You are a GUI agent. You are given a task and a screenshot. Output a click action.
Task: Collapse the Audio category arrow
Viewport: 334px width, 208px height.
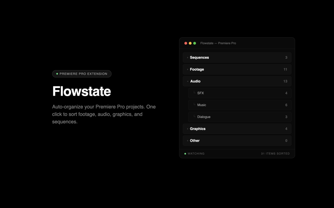[x=188, y=81]
